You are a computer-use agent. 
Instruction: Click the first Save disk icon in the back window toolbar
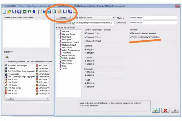point(14,12)
